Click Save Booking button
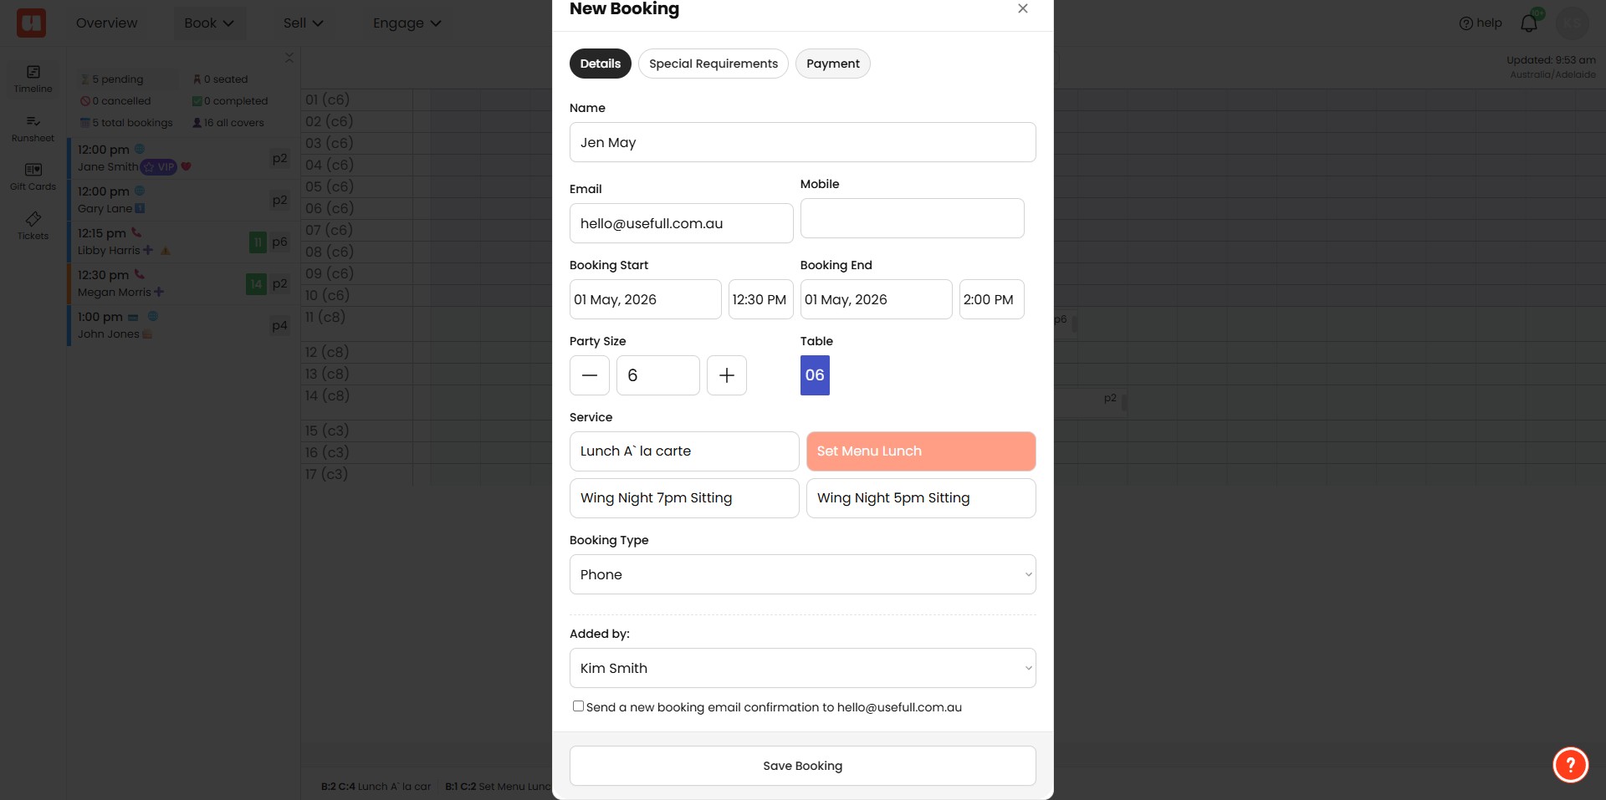The image size is (1606, 800). pyautogui.click(x=803, y=766)
